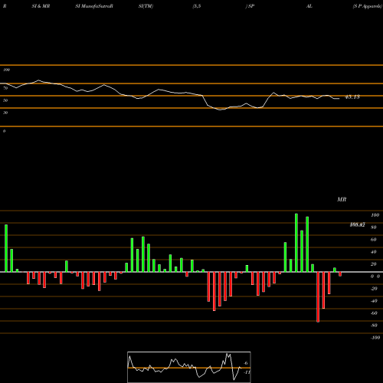Image resolution: width=383 pixels, height=383 pixels.
Task: Click the MR axis label -80
Action: tap(374, 326)
